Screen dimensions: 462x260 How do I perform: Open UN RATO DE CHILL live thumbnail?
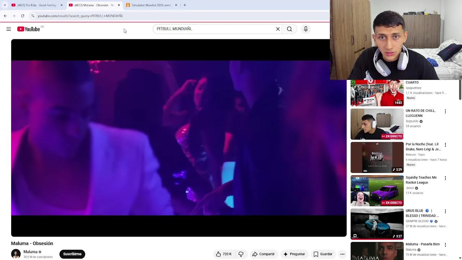(x=377, y=124)
